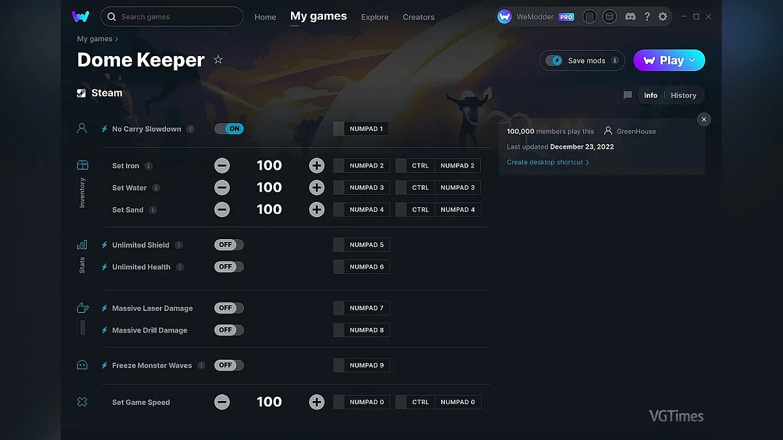Decrease Set Water value with minus

222,188
